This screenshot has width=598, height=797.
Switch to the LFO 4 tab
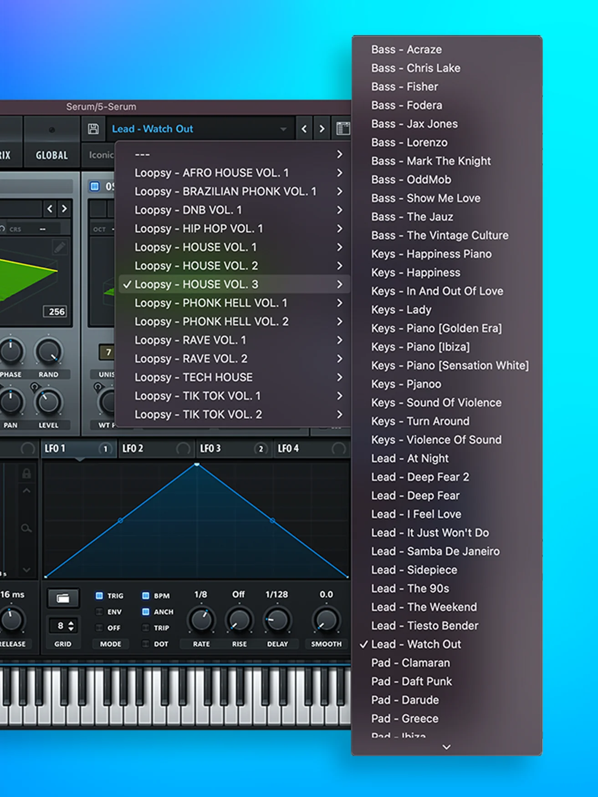pyautogui.click(x=312, y=449)
